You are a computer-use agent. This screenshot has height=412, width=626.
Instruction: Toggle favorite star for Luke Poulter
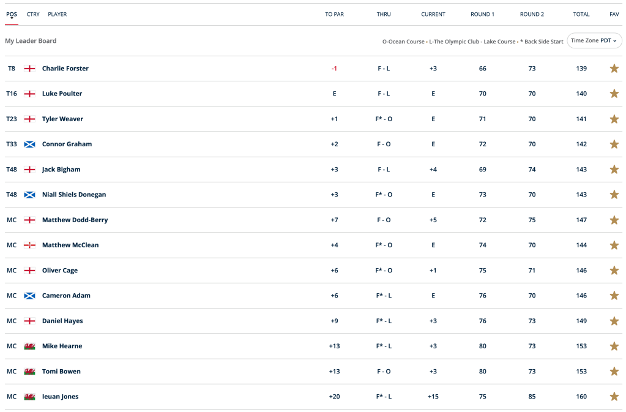614,94
